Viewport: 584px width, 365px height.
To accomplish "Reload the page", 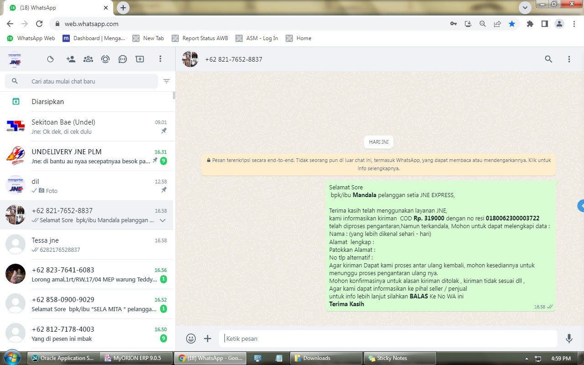I will [x=39, y=24].
